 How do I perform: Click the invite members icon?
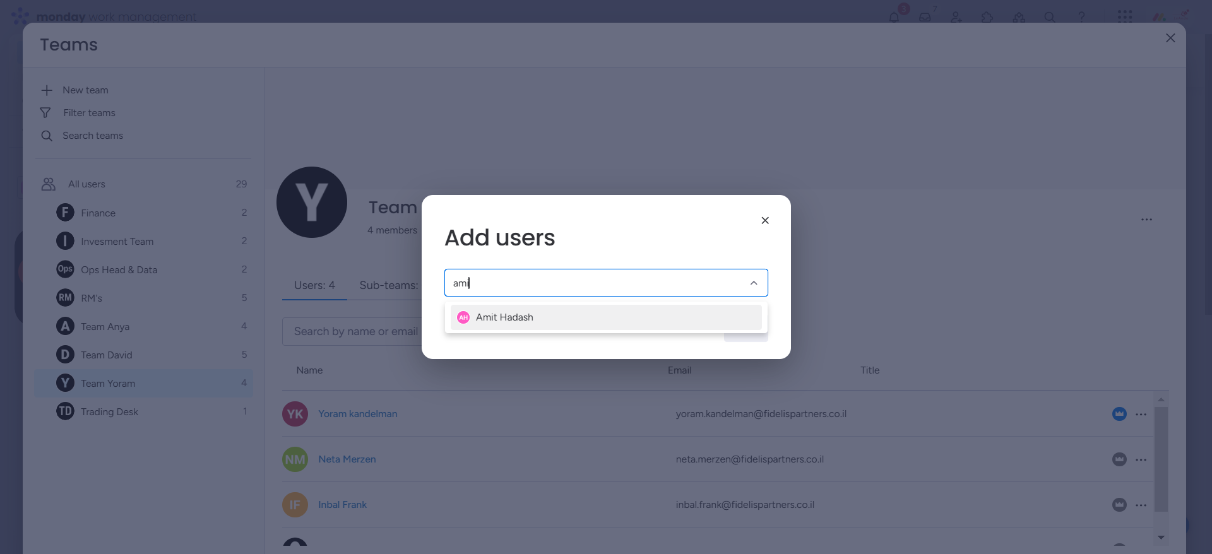[x=956, y=17]
